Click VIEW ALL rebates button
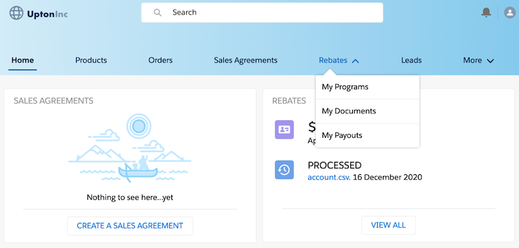Image resolution: width=519 pixels, height=248 pixels. [388, 225]
